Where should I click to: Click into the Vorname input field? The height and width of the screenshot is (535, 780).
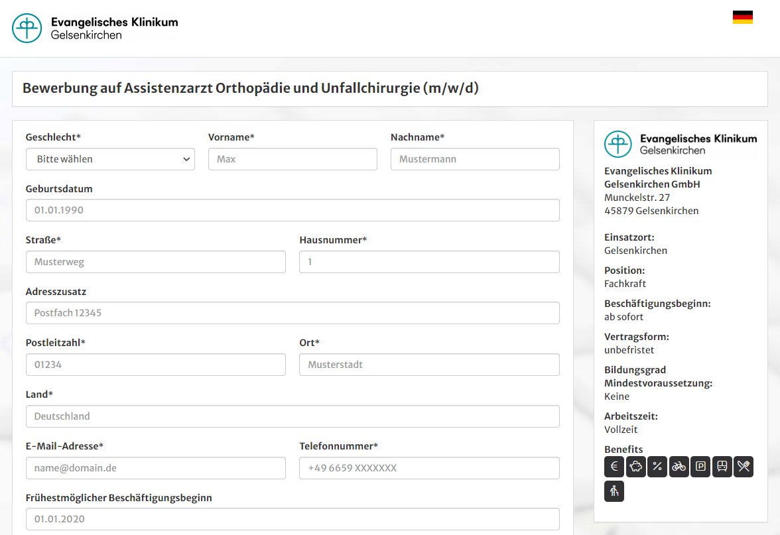point(292,158)
